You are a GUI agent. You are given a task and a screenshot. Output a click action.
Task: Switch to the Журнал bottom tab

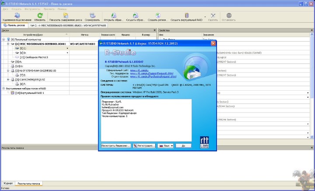coord(8,183)
